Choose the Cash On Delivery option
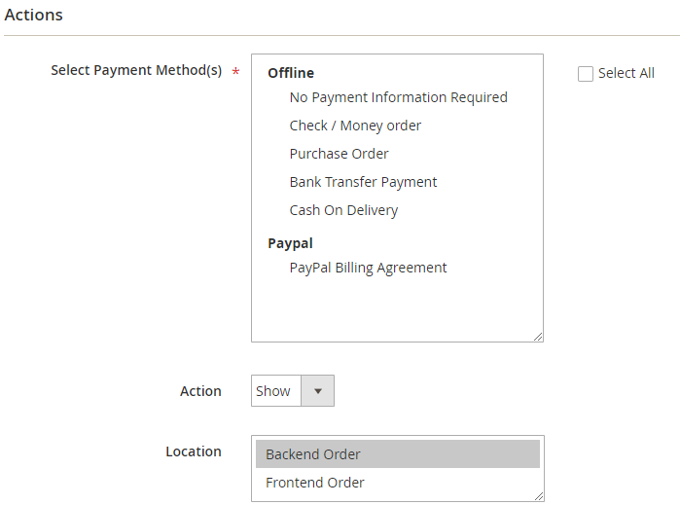This screenshot has height=505, width=680. (343, 210)
